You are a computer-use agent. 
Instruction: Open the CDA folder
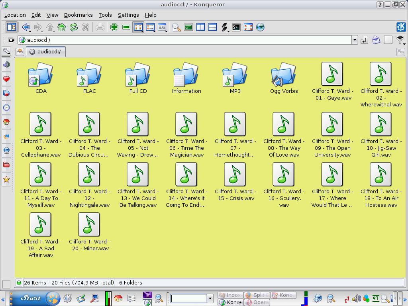(x=41, y=78)
